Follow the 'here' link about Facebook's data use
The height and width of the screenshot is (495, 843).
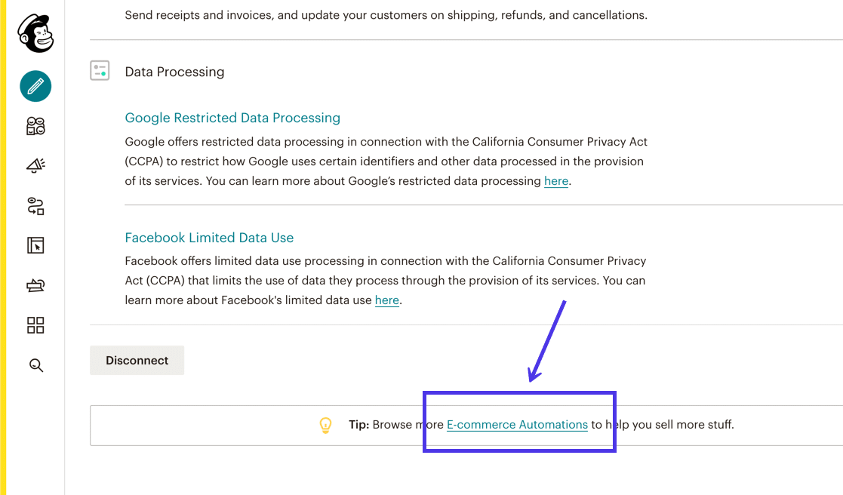[386, 300]
